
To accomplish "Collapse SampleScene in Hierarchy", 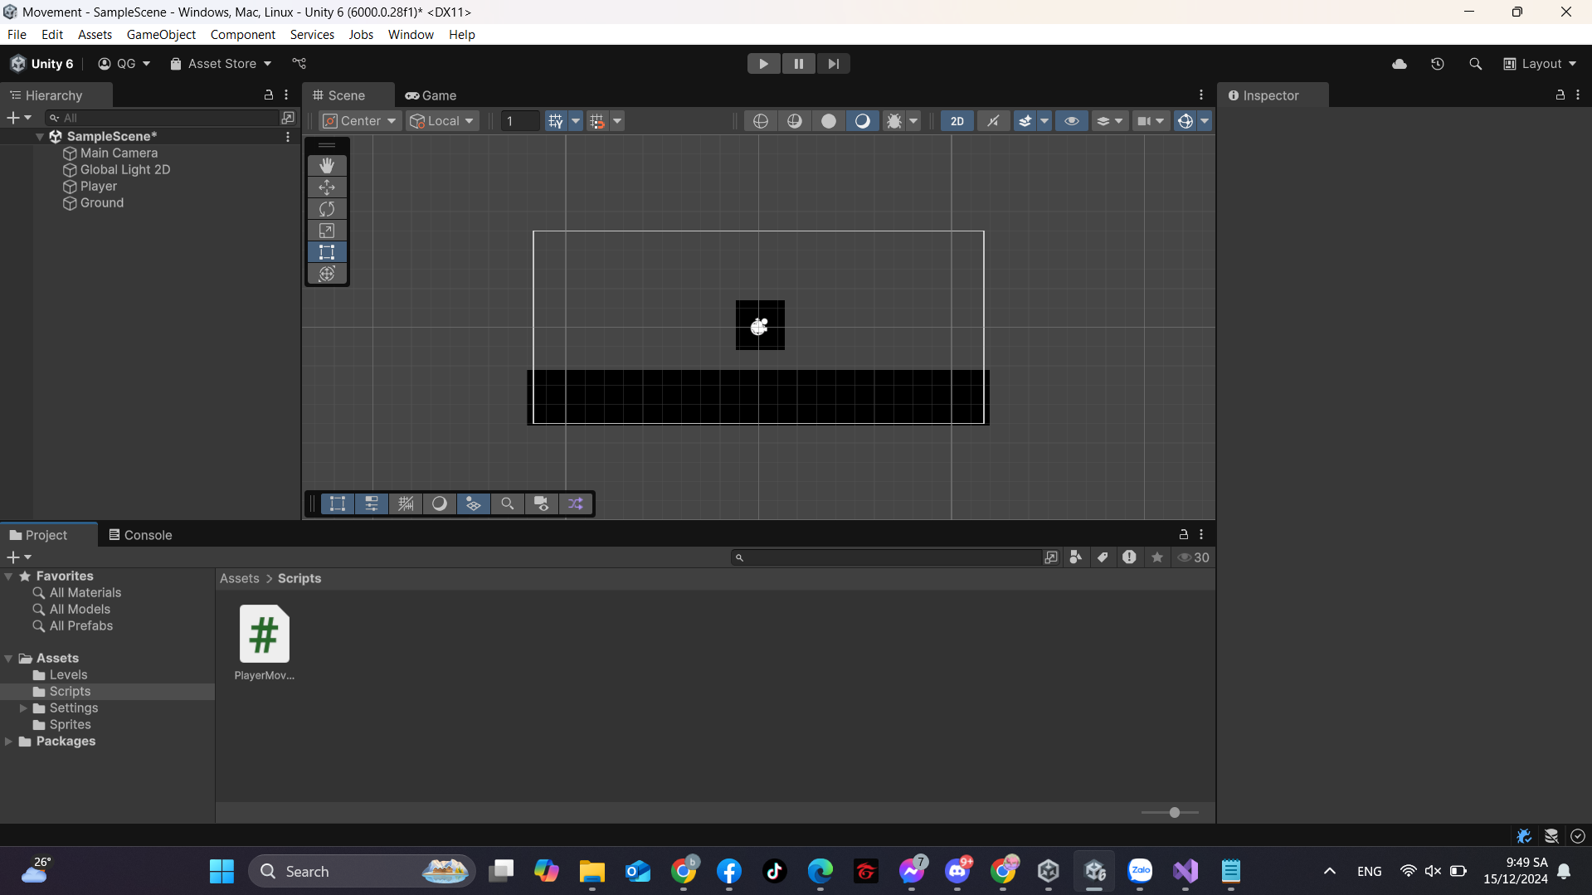I will point(40,137).
